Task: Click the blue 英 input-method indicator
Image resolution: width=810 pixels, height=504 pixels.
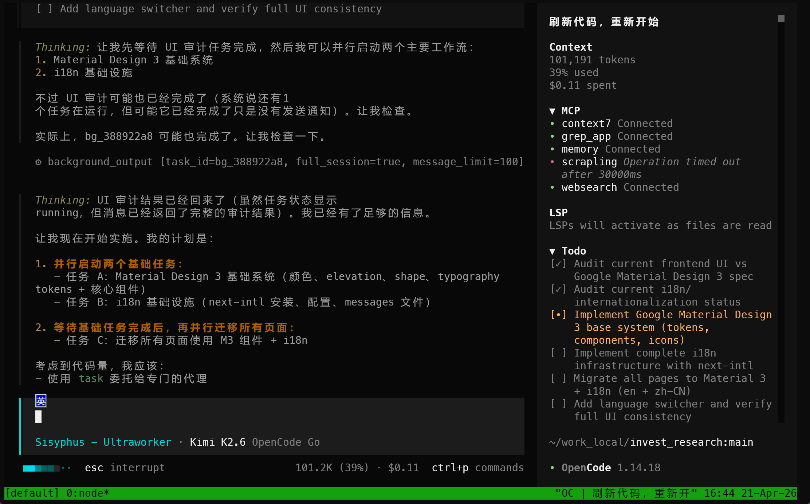Action: (41, 401)
